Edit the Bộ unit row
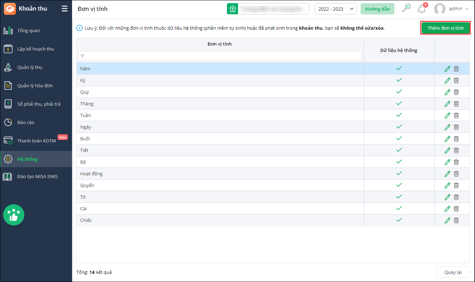 (447, 162)
